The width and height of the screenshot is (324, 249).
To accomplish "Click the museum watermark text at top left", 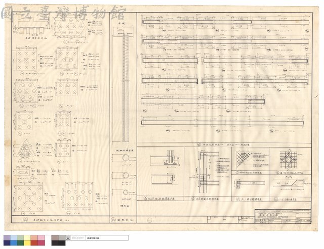I will click(63, 13).
